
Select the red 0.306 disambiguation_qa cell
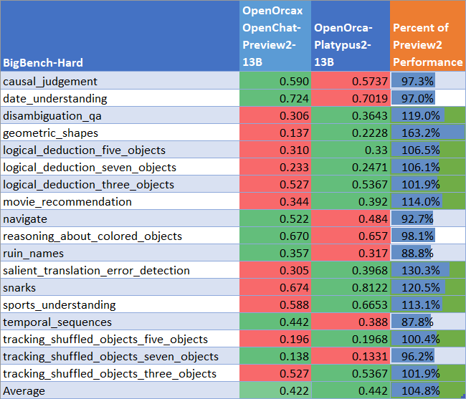point(275,116)
